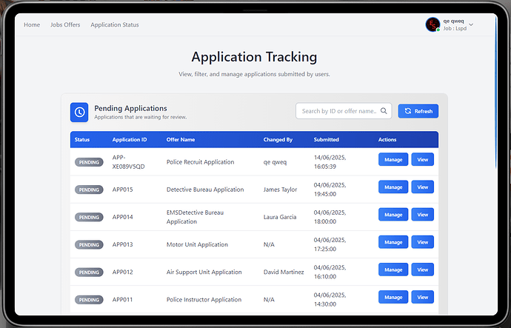Image resolution: width=511 pixels, height=328 pixels.
Task: Manage the Air Support Unit Application
Action: (393, 270)
